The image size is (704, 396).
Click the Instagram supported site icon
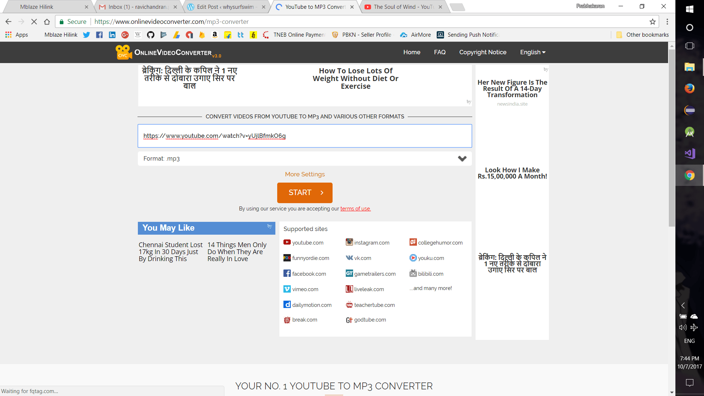[349, 242]
